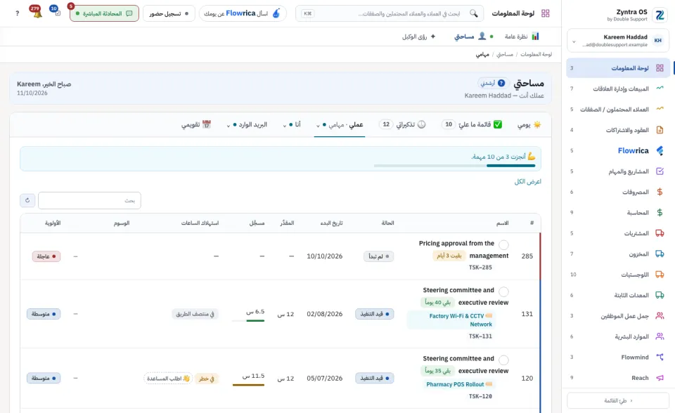675x413 pixels.
Task: Open the مساحتي top tab
Action: [473, 37]
